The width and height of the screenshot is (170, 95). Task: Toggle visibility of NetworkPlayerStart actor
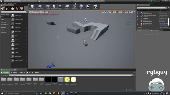[138, 22]
